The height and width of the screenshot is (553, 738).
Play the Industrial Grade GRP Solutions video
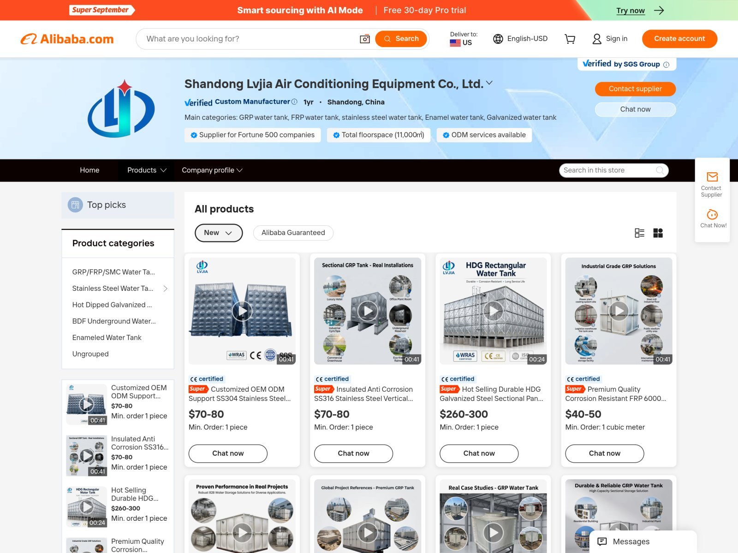pyautogui.click(x=619, y=311)
